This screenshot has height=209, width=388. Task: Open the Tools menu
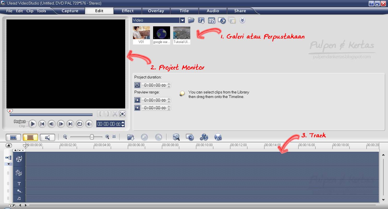[41, 11]
